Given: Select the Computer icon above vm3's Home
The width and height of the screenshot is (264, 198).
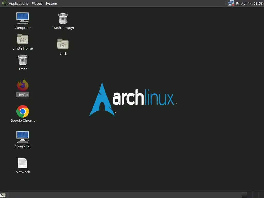Looking at the screenshot, I should (23, 21).
